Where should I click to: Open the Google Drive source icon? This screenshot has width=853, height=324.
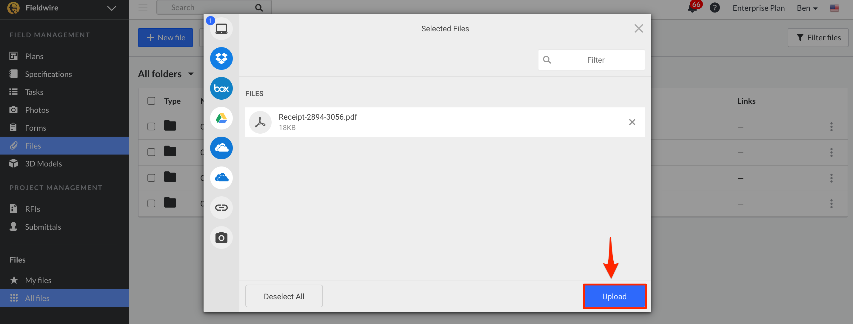coord(221,118)
